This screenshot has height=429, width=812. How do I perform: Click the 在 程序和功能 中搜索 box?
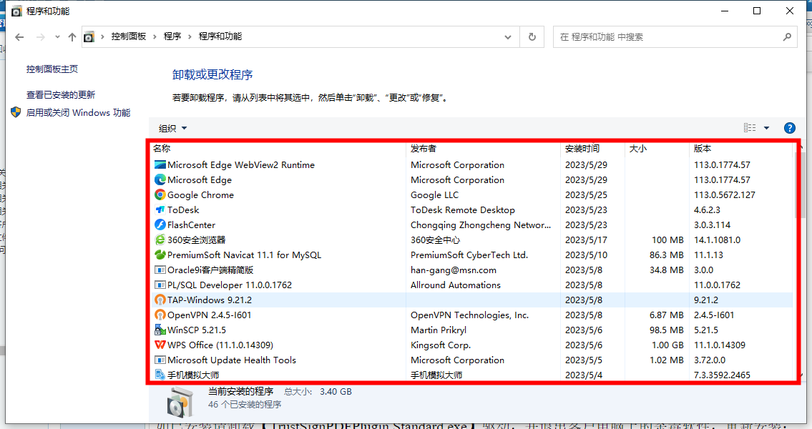pyautogui.click(x=675, y=37)
